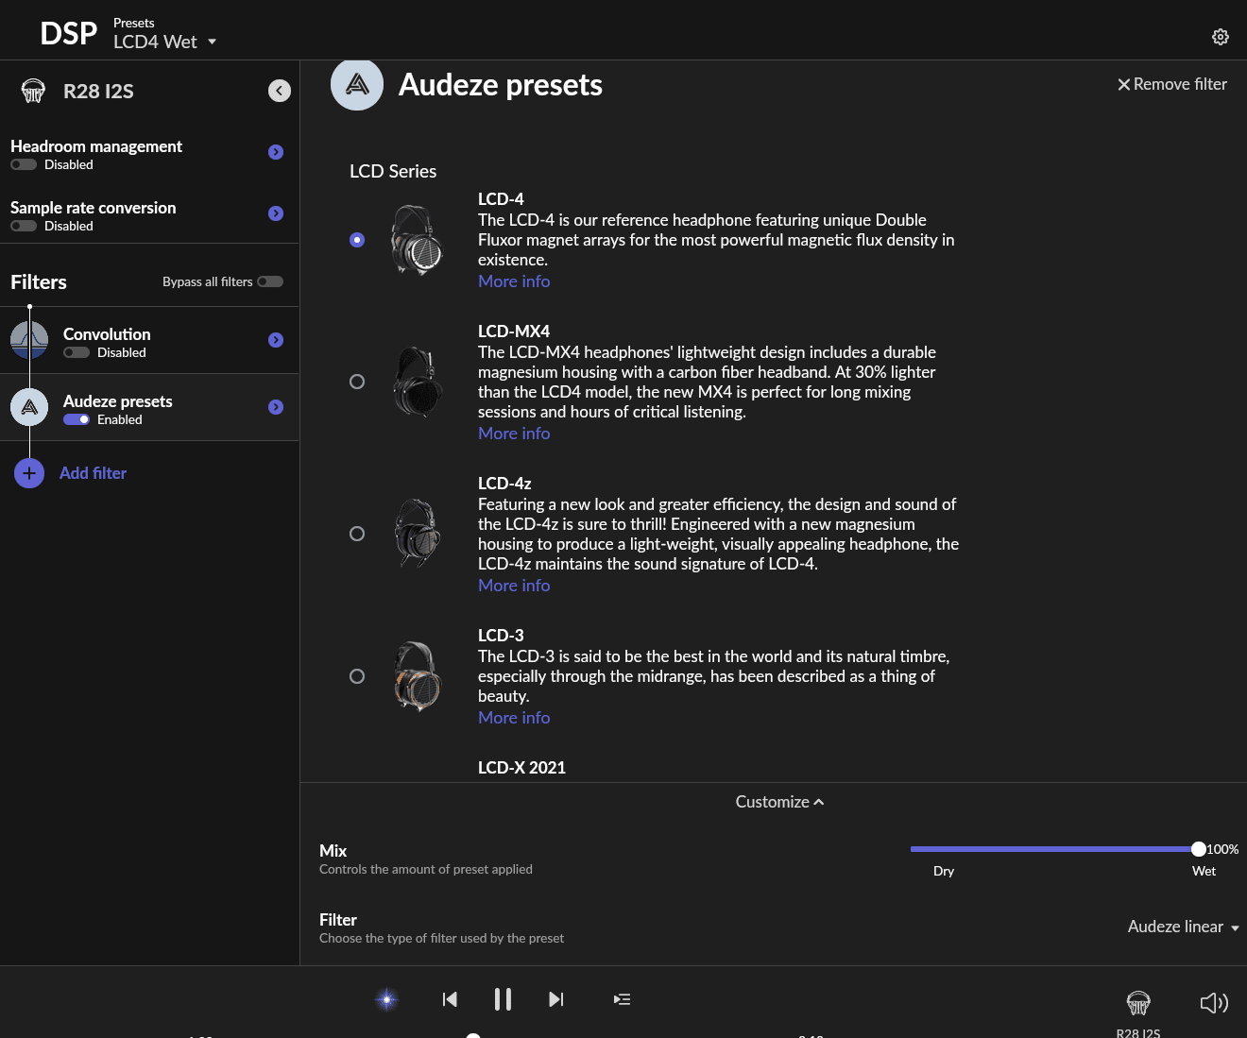Click the Mix slider handle at 100%
Screen dimensions: 1247x1038
(1199, 849)
